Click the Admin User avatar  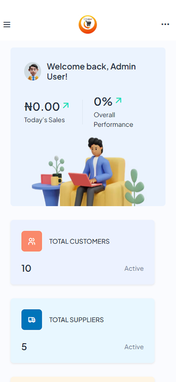pyautogui.click(x=32, y=72)
